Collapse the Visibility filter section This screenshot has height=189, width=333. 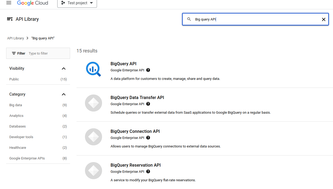(x=63, y=68)
